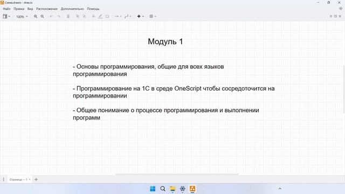Open the Дополнительно menu
This screenshot has width=345, height=194.
72,9
